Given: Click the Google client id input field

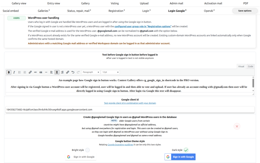Looking at the screenshot, I should tap(130, 109).
